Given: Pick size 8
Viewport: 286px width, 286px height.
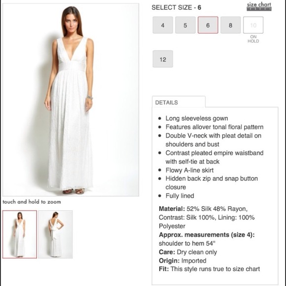Looking at the screenshot, I should coord(231,25).
